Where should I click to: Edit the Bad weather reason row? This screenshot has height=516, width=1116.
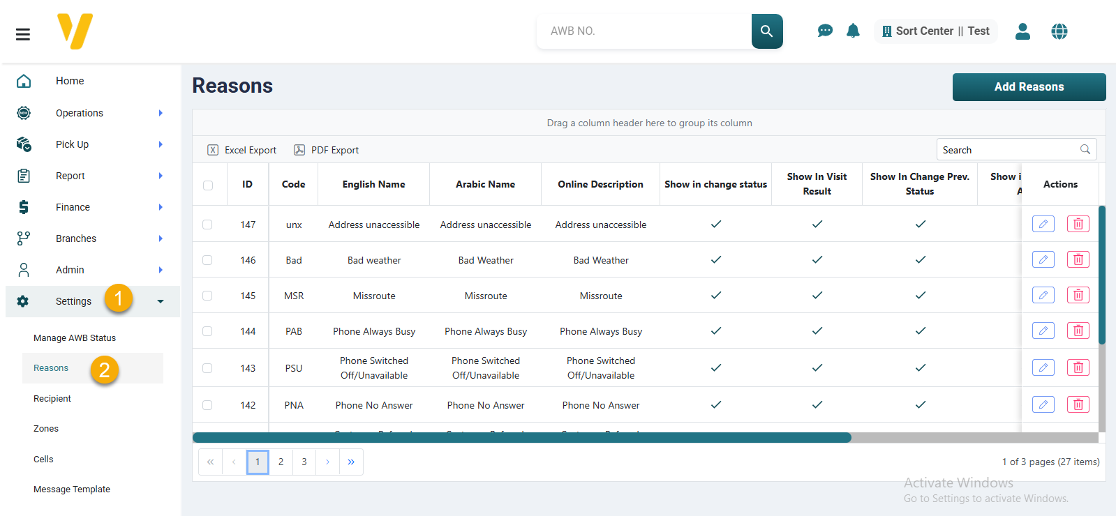click(1043, 260)
